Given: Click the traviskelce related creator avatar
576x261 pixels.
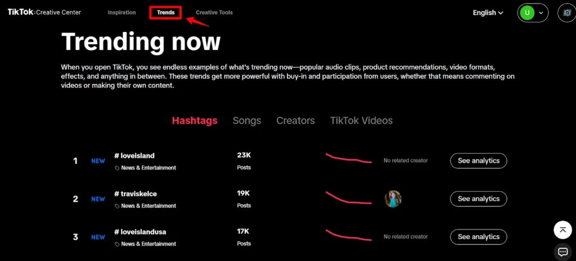Looking at the screenshot, I should (x=393, y=199).
